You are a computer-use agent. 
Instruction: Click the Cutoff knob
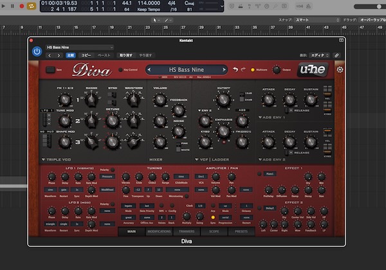pyautogui.click(x=223, y=100)
